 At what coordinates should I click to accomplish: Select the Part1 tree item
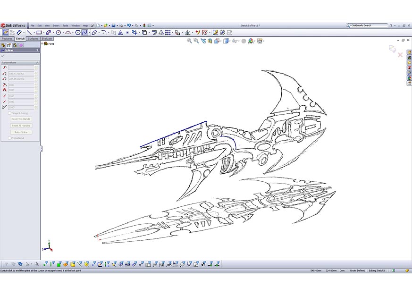click(x=50, y=43)
